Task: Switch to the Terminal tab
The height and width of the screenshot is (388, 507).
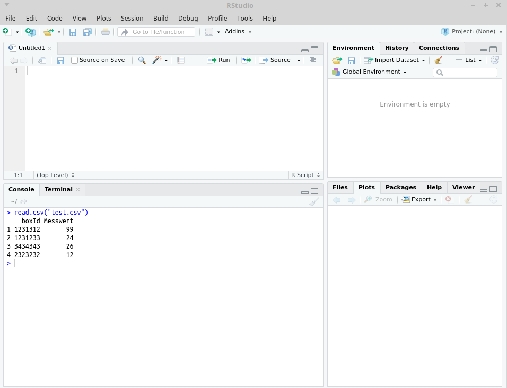Action: 58,189
